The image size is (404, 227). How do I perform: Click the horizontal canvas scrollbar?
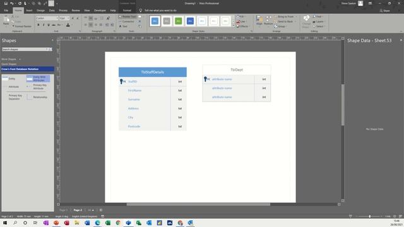point(198,204)
